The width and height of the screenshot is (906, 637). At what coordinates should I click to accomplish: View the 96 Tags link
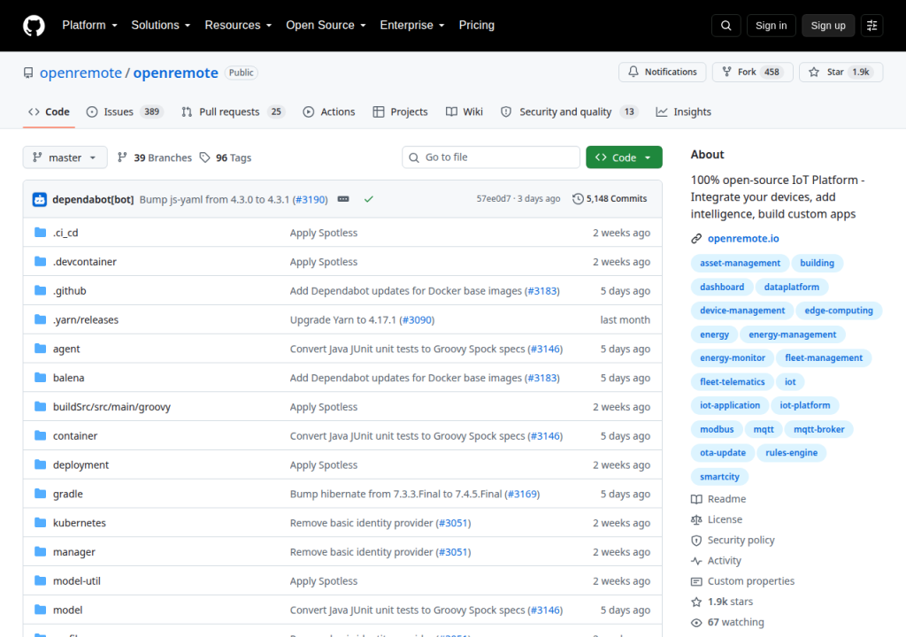click(226, 157)
